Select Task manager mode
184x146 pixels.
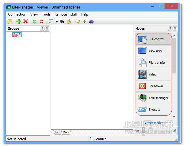153,98
